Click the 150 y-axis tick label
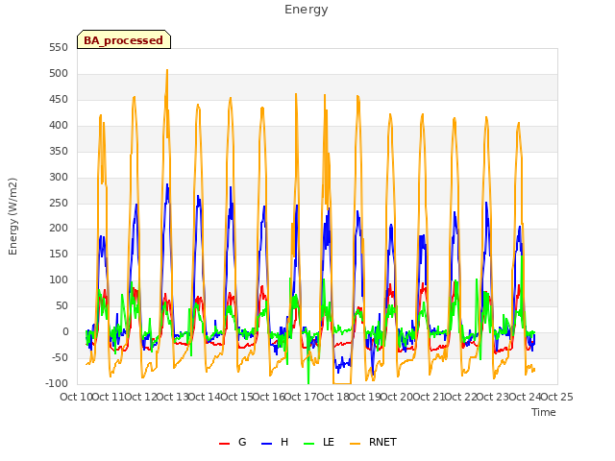Image resolution: width=615 pixels, height=461 pixels. coord(59,254)
